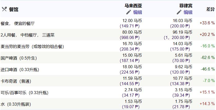Click Philippines price 96.19 马币
The height and width of the screenshot is (110, 216).
(x=182, y=32)
